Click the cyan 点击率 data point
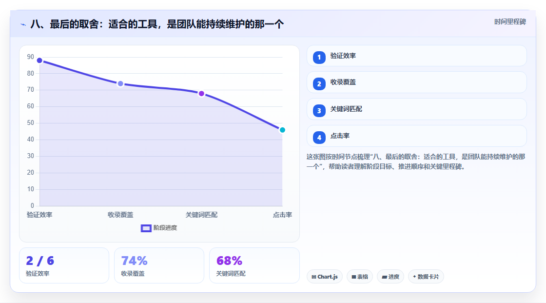This screenshot has width=546, height=303. [282, 130]
